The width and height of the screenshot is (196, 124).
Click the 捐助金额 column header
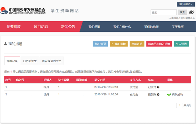[82, 80]
